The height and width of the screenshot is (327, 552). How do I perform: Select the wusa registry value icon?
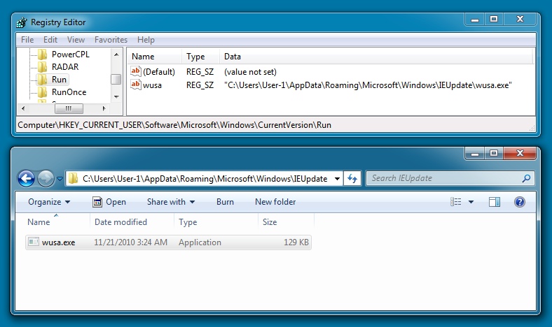(136, 85)
